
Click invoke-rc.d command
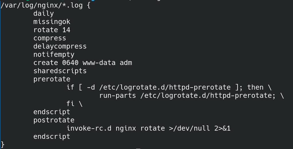coord(89,128)
